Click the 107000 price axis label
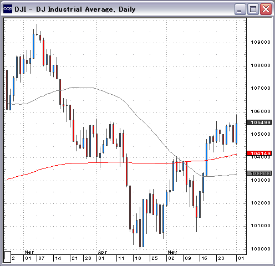 point(261,88)
